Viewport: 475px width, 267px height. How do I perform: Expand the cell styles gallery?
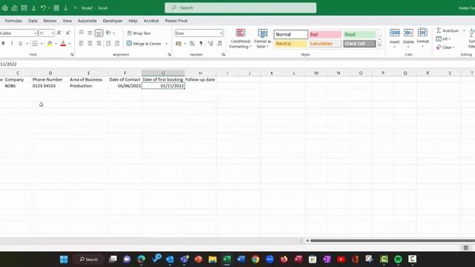[x=379, y=45]
